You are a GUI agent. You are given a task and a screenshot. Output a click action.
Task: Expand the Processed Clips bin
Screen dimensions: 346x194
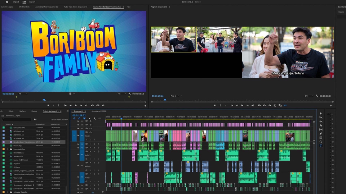coord(7,149)
